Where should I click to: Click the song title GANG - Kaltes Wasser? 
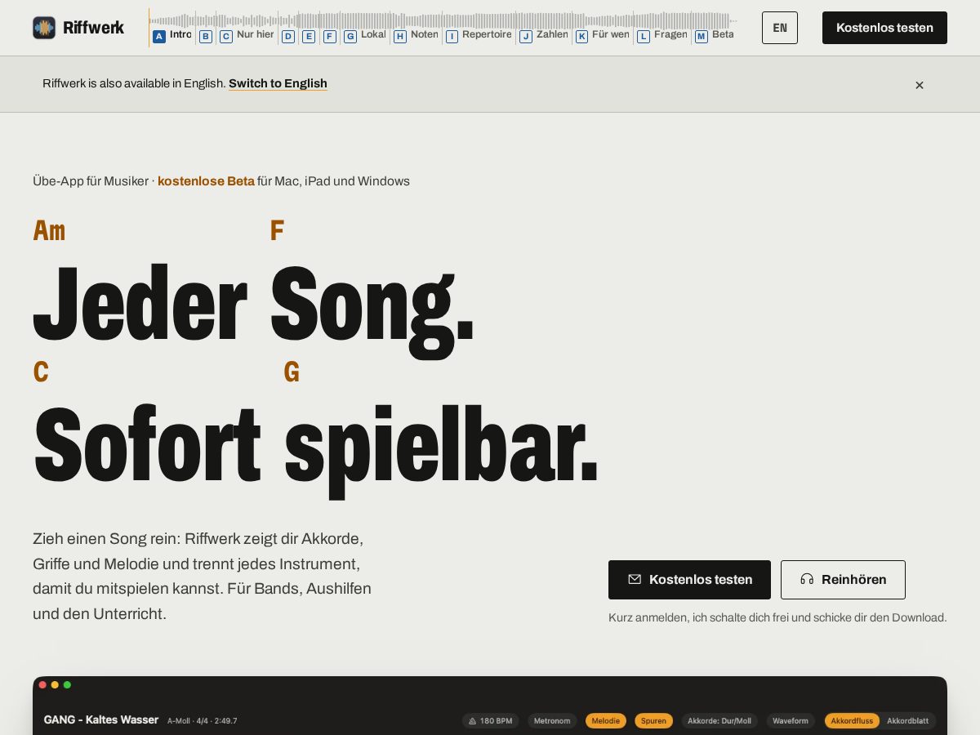point(101,719)
